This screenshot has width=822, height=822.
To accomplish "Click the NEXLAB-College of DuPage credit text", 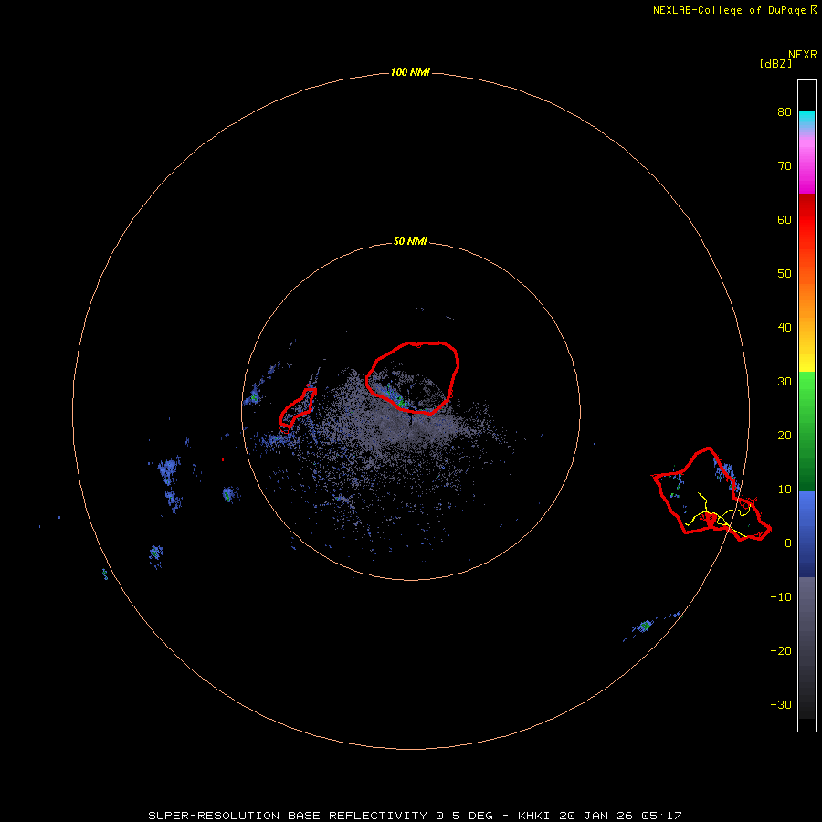I will pos(729,10).
